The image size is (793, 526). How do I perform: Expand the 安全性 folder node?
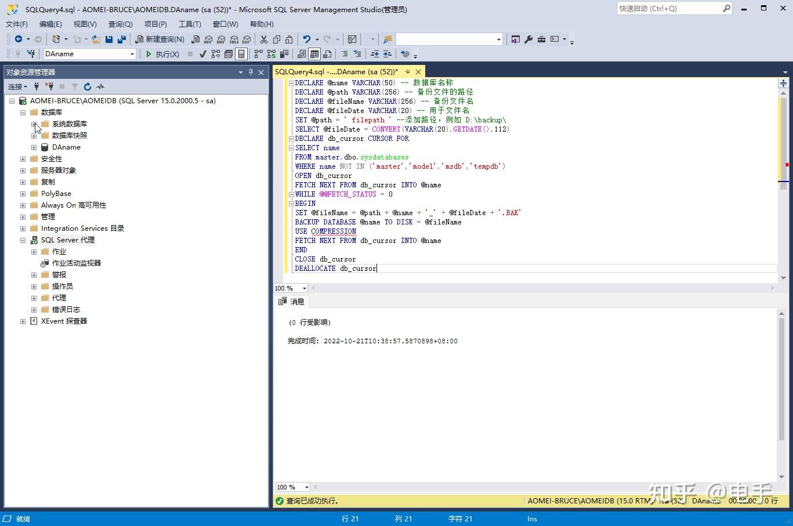point(23,159)
